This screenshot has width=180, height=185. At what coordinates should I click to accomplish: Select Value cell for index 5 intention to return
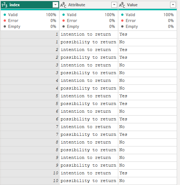click(147, 96)
